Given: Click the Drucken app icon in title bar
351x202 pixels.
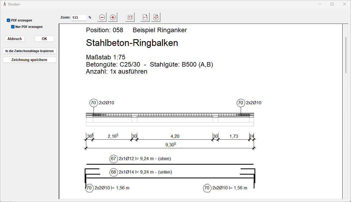Looking at the screenshot, I should 4,4.
